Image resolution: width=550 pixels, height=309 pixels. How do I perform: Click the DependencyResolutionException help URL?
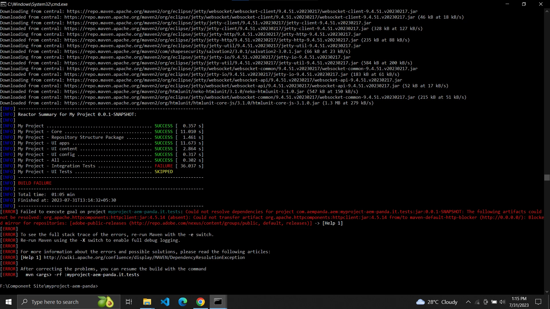pos(144,257)
